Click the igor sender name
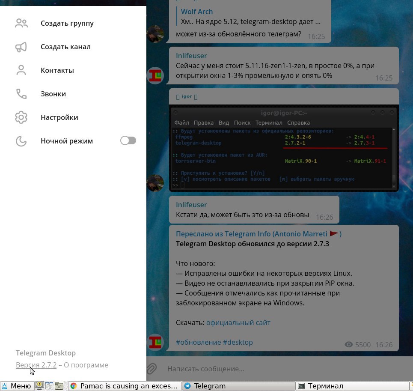The width and height of the screenshot is (413, 391). point(187,96)
